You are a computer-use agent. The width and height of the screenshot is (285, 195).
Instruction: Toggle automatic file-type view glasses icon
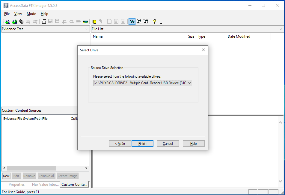(x=132, y=22)
